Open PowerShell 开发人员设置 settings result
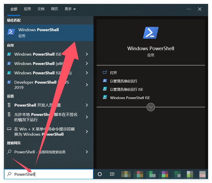The width and height of the screenshot is (212, 183). [x=38, y=105]
